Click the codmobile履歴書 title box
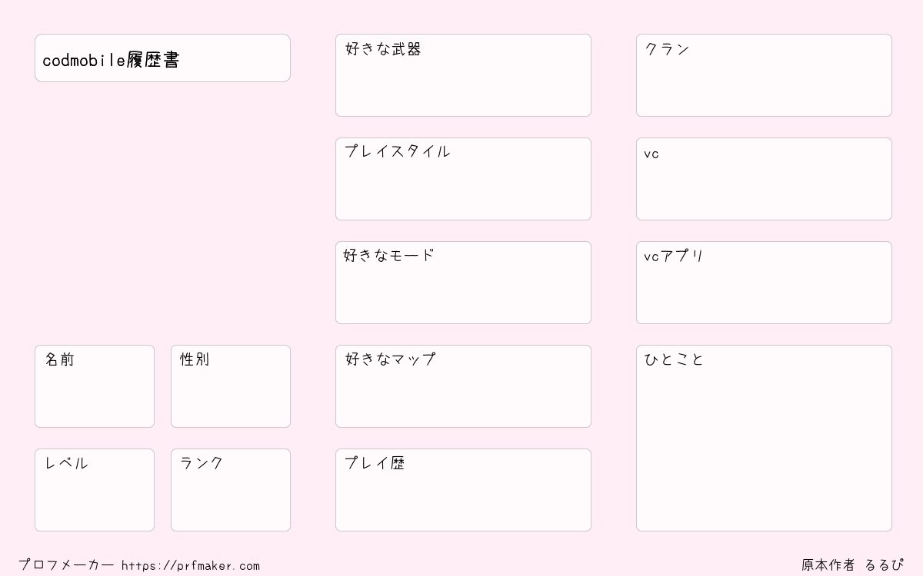The height and width of the screenshot is (576, 923). tap(162, 58)
